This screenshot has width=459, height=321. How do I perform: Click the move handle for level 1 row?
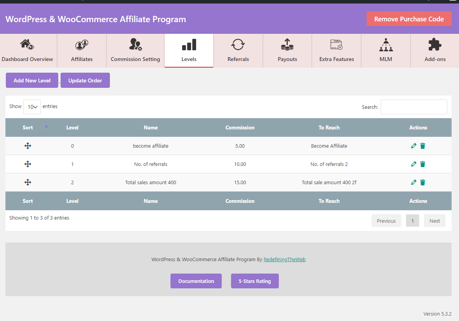pos(28,164)
